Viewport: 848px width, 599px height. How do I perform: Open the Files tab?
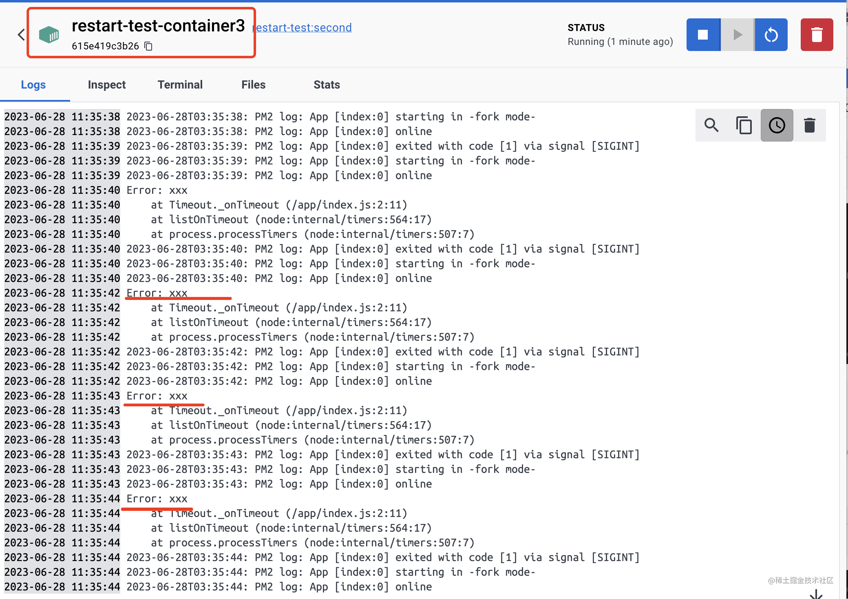click(x=253, y=84)
